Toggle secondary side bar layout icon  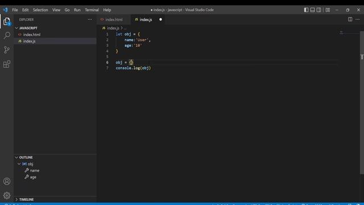[x=319, y=10]
